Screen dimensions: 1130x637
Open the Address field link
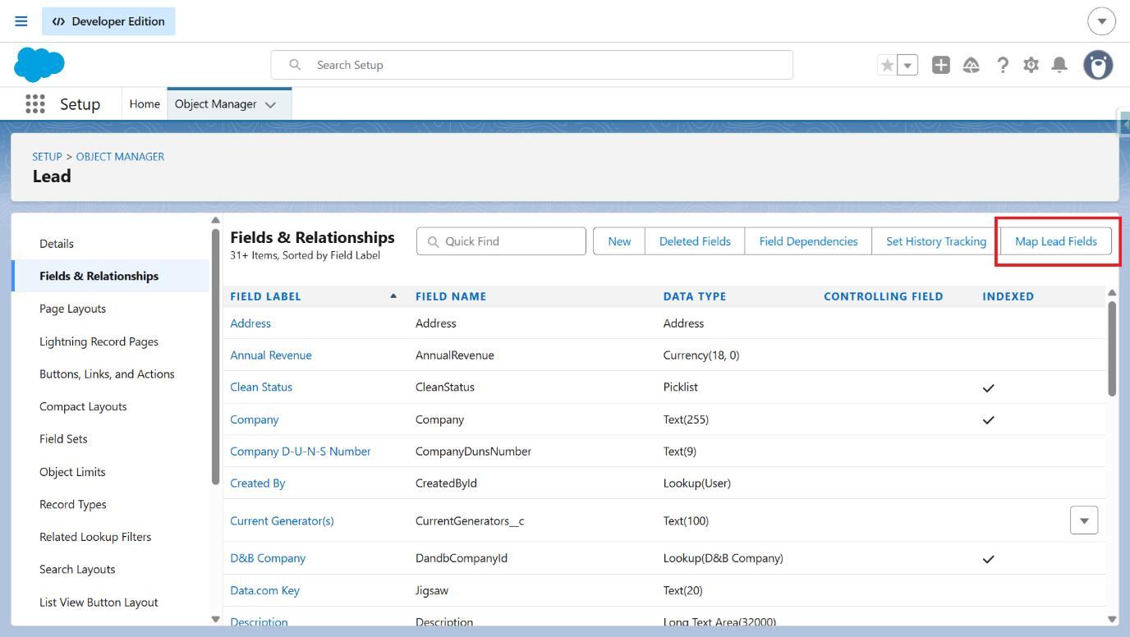pyautogui.click(x=250, y=323)
